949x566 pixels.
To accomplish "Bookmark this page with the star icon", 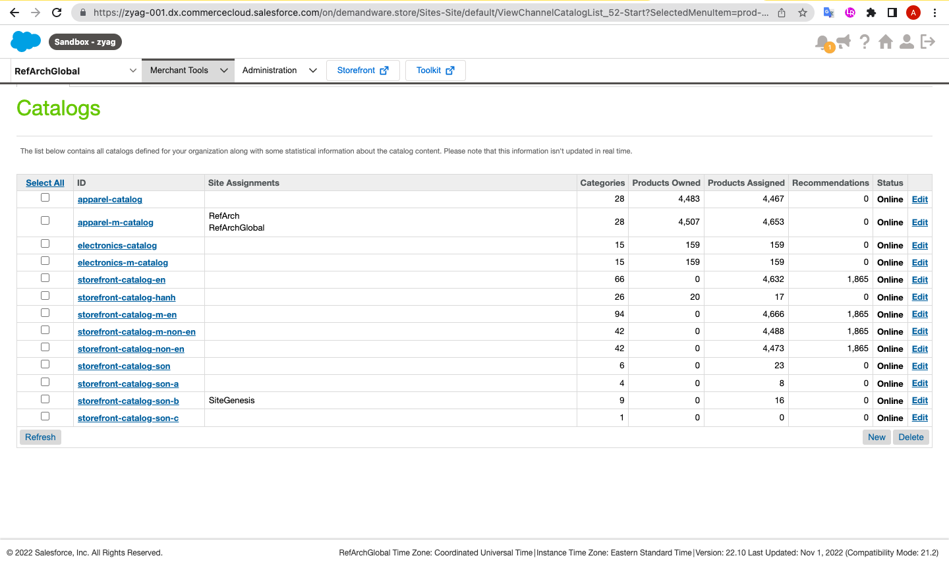I will [803, 13].
